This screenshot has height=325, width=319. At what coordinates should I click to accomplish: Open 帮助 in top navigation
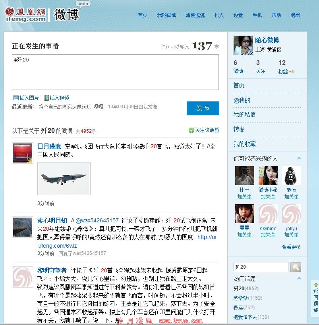(276, 15)
